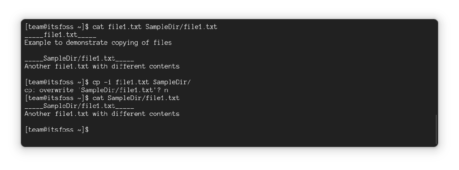Click the first "_____SampleDir/file1.txt_____" header line

click(x=79, y=58)
